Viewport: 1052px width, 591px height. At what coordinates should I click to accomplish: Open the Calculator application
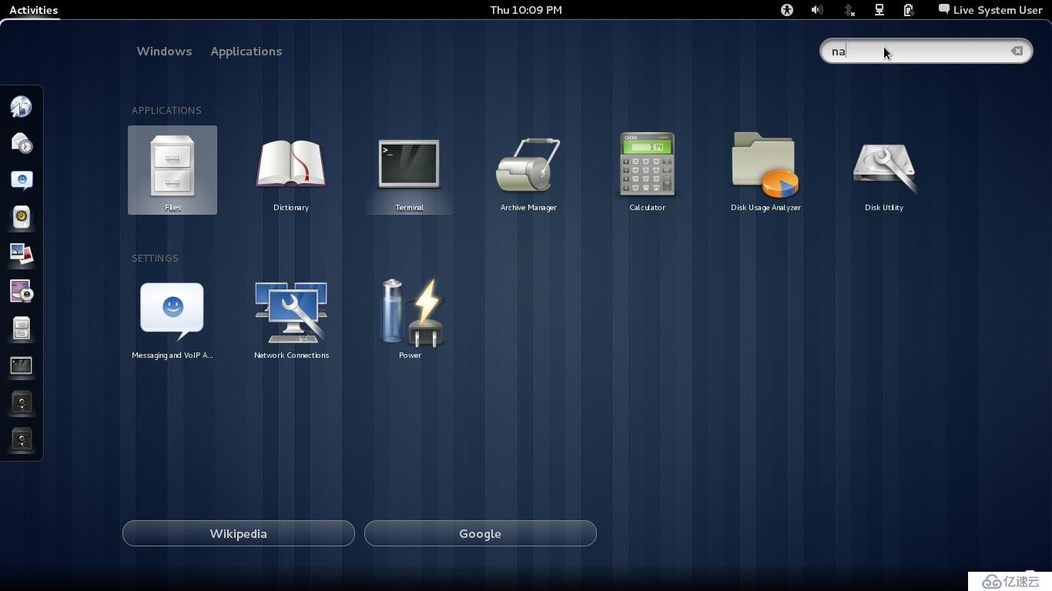click(647, 170)
